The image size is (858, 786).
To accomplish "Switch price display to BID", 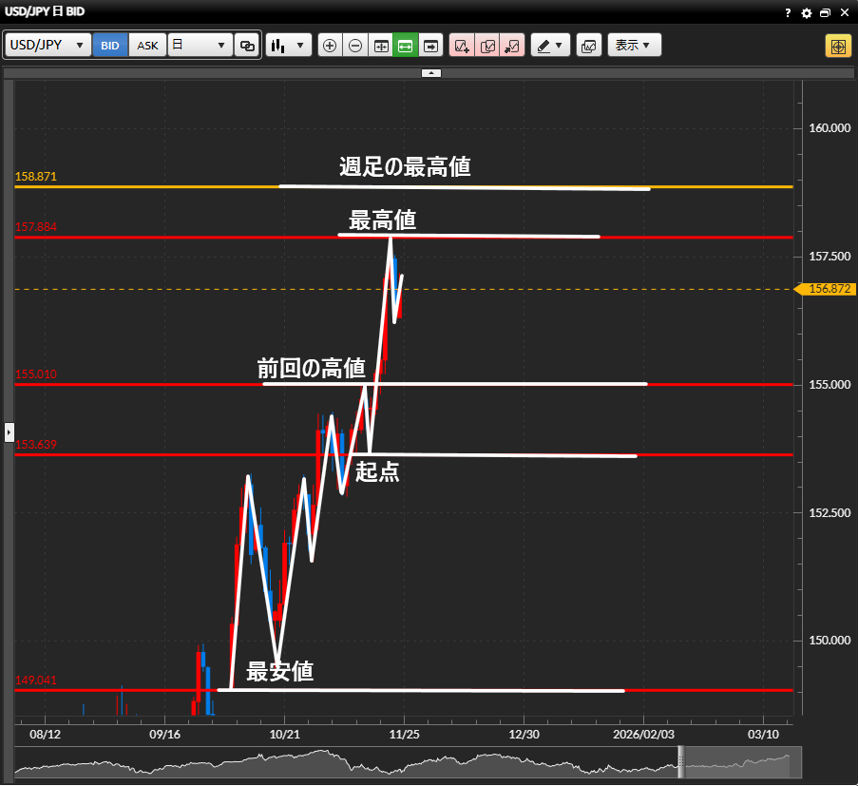I will click(110, 46).
